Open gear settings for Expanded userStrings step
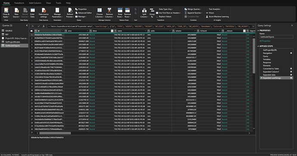 (291, 78)
